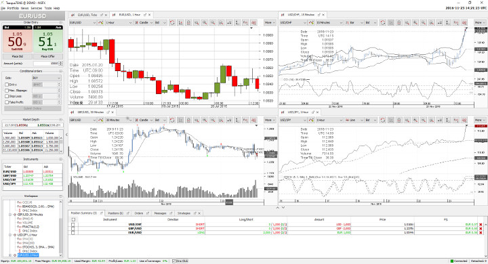Screen dimensions: 488x264
Task: Click the refresh icon in EUR/USD 1 Hour chart toolbar
Action: tap(172, 23)
